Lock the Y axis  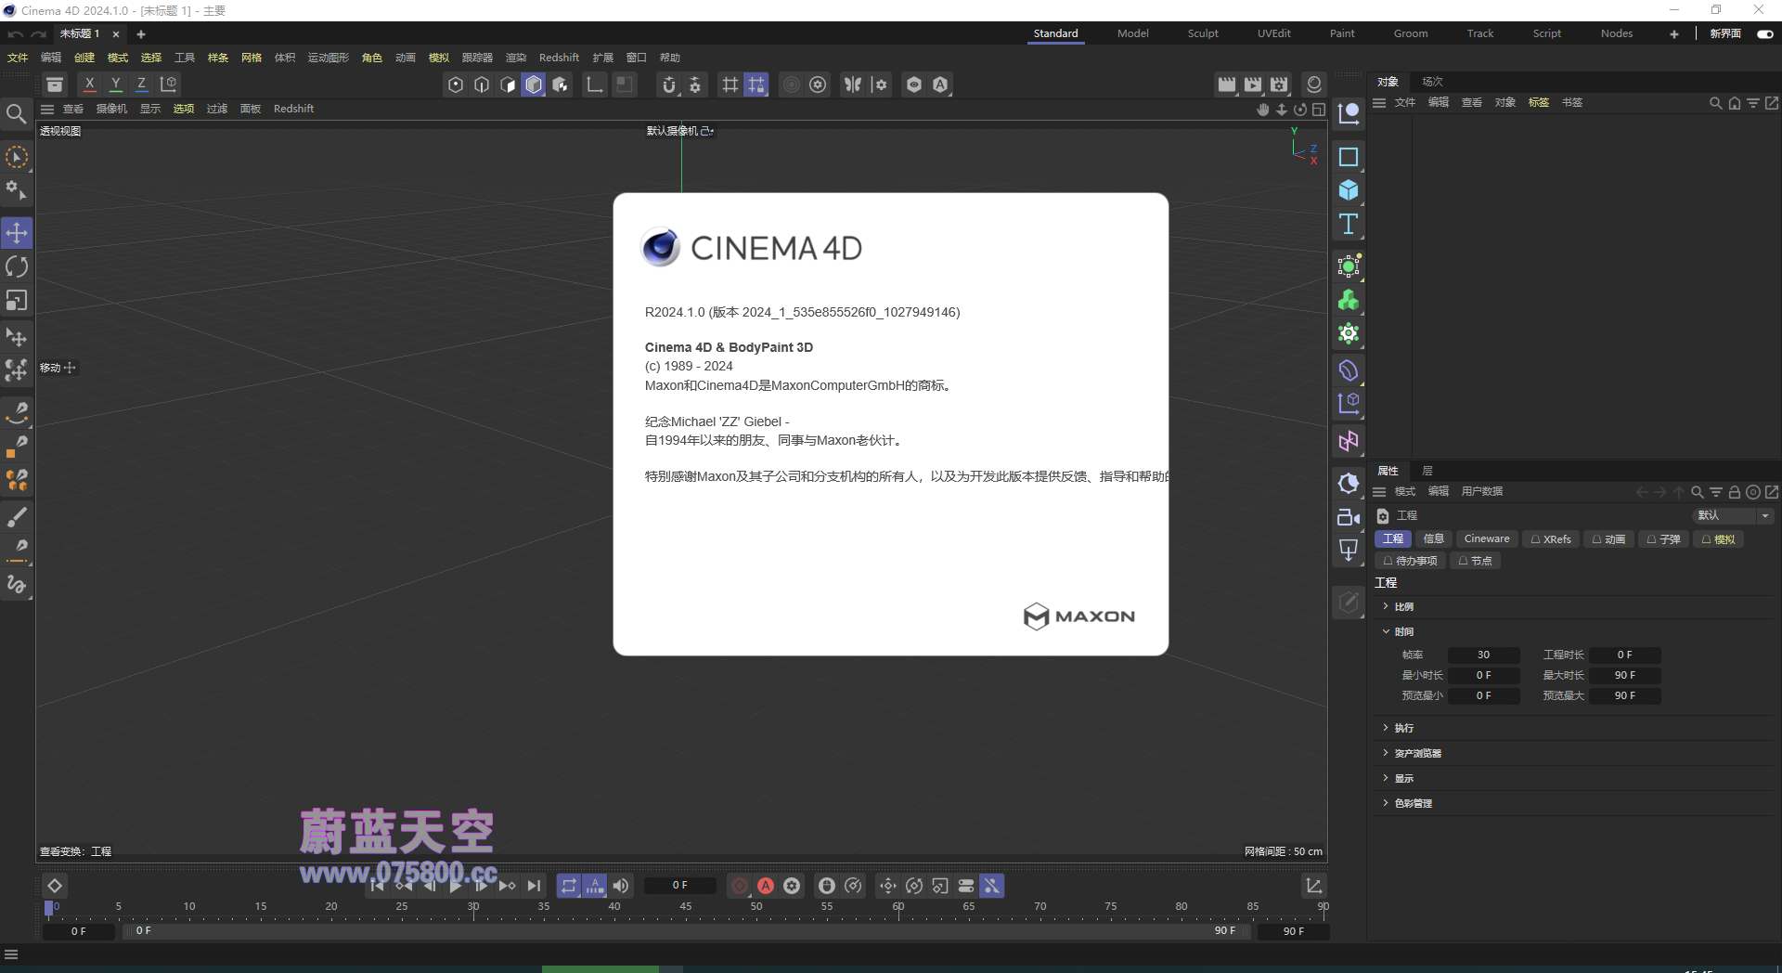116,84
